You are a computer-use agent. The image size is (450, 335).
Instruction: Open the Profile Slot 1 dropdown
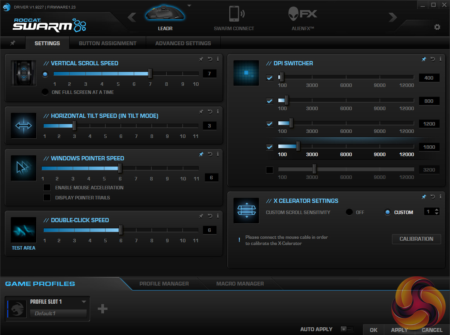[84, 302]
